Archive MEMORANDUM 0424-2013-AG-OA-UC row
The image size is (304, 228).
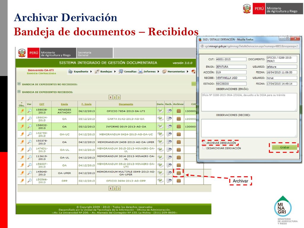pos(178,134)
